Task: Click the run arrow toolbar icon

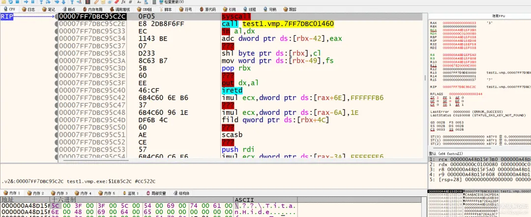Action: 26,1
